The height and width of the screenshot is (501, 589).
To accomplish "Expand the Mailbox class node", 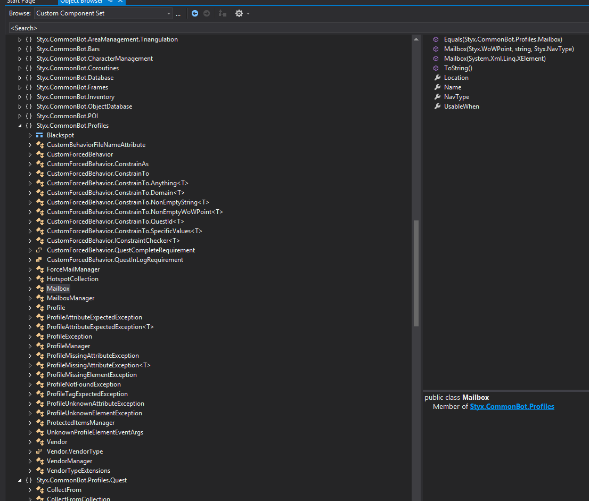I will coord(30,289).
